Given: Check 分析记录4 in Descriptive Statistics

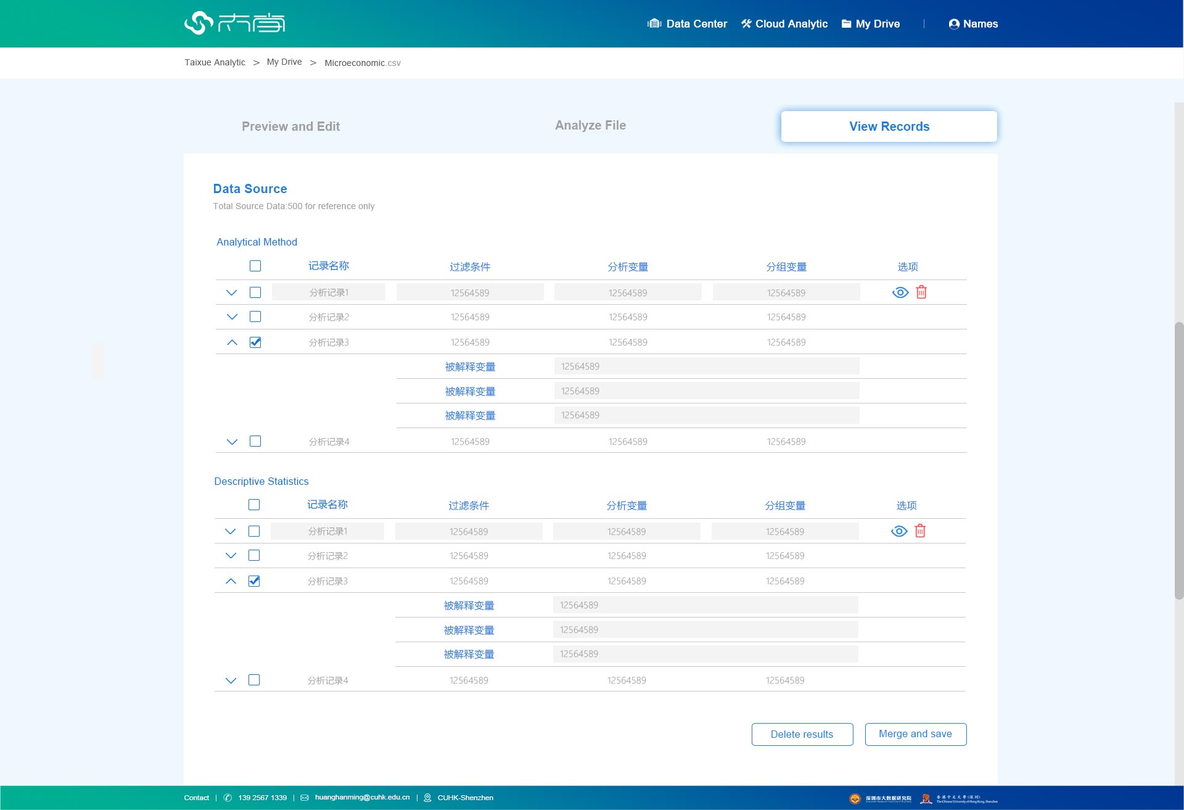Looking at the screenshot, I should [x=254, y=680].
